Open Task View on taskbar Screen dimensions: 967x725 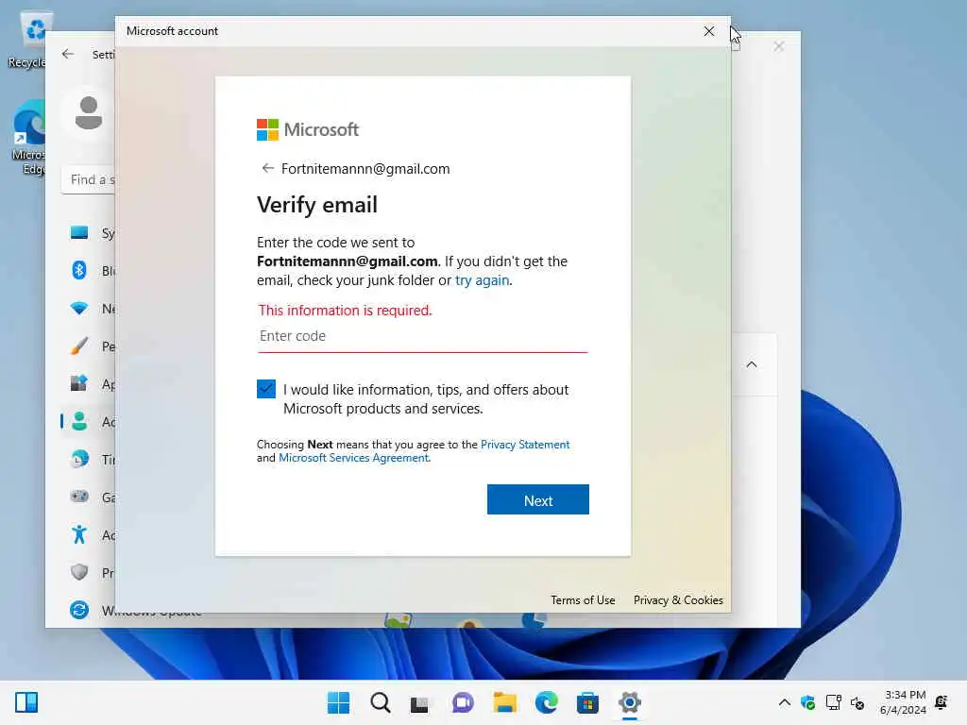420,702
